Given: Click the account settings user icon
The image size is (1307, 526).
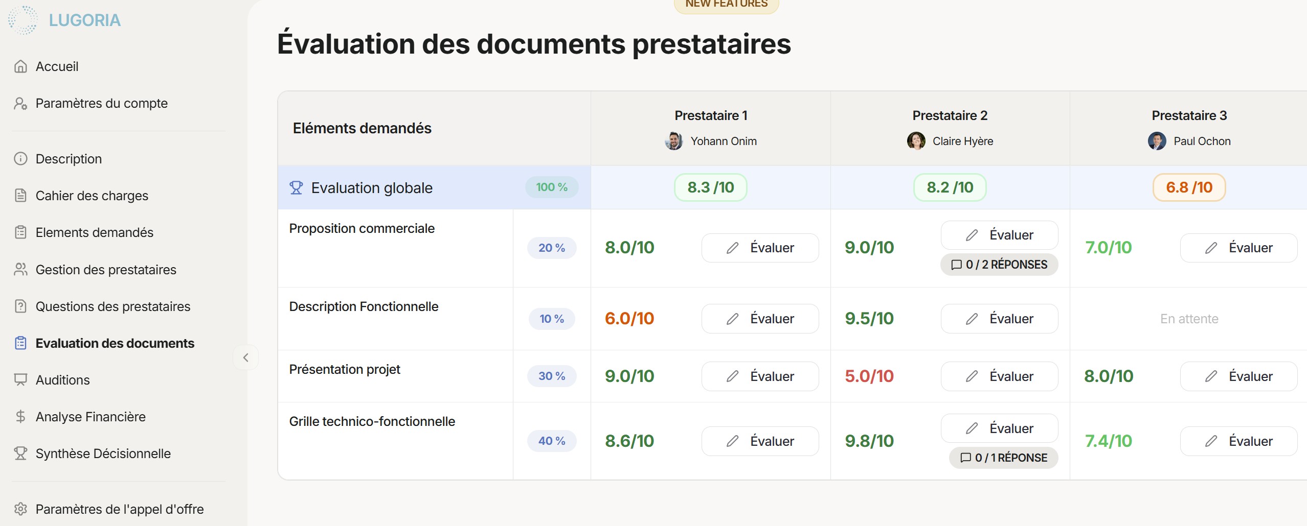Looking at the screenshot, I should click(20, 103).
